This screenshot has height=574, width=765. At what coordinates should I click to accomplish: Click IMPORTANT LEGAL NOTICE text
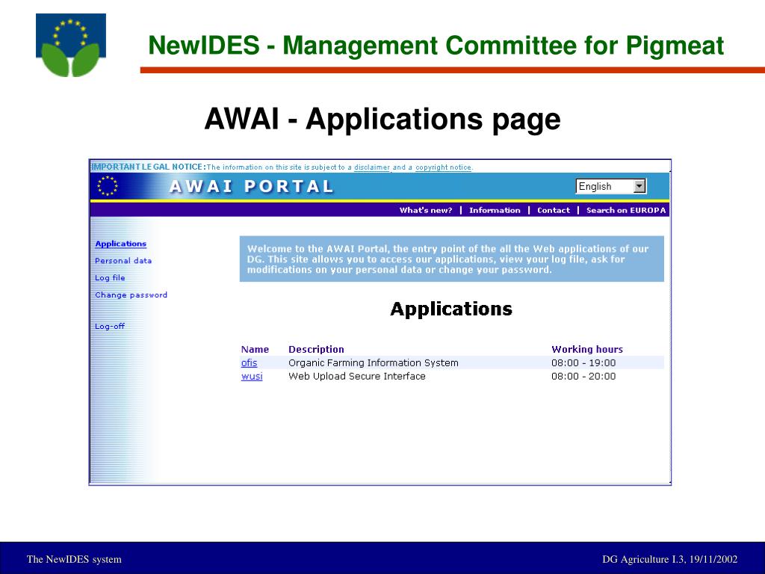(149, 167)
